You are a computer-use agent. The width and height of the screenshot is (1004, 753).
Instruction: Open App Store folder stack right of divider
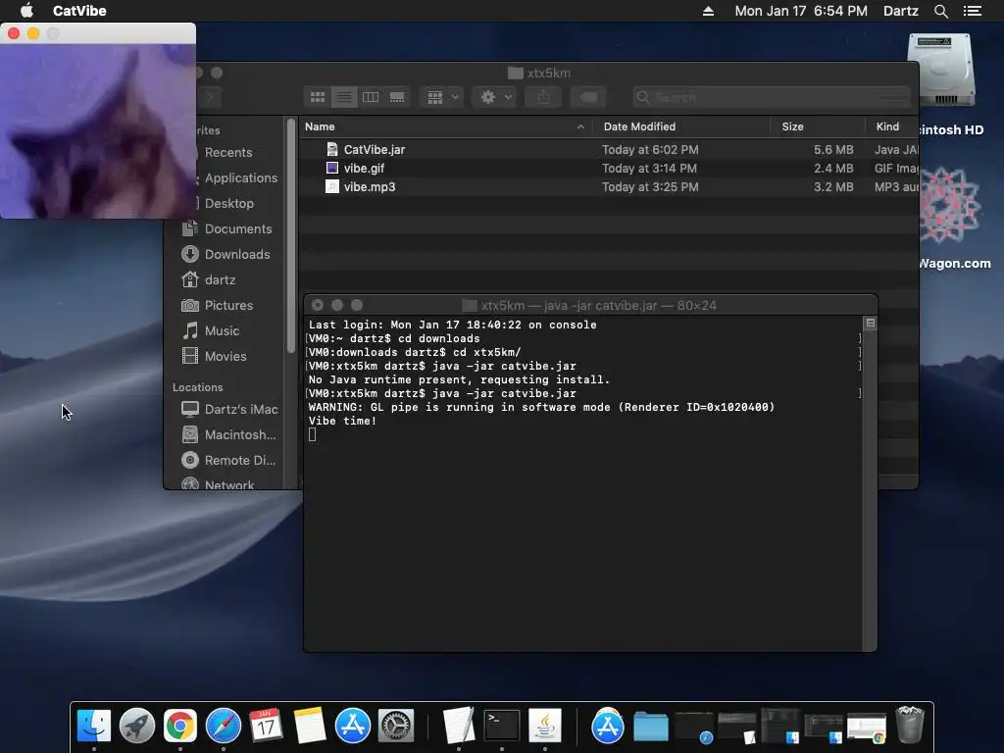pos(607,726)
